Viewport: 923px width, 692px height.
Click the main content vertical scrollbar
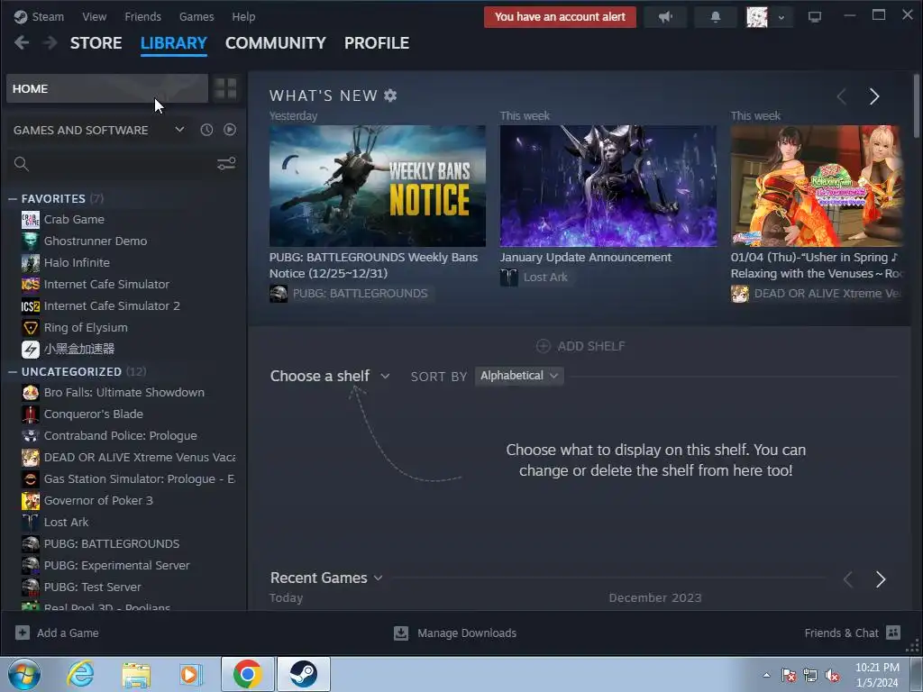[x=917, y=106]
